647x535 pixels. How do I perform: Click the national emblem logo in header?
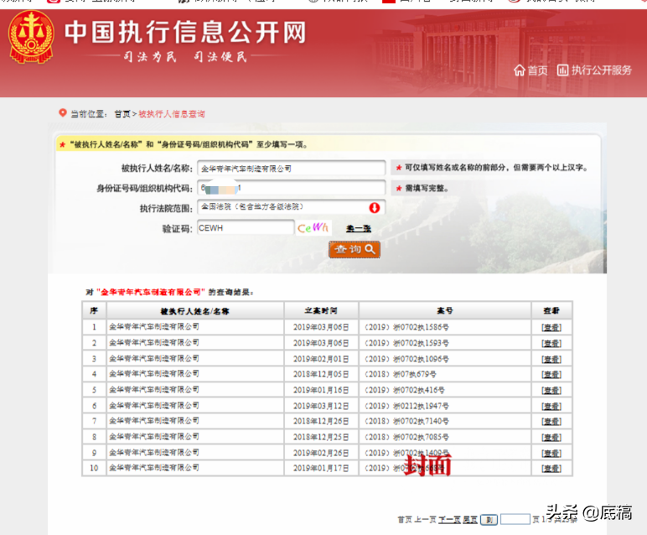point(31,37)
